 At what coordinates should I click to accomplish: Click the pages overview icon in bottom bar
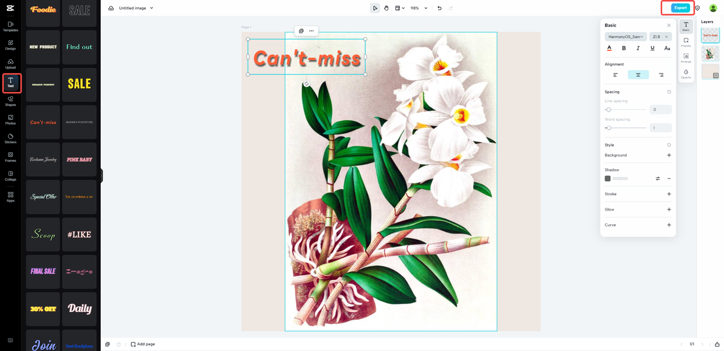click(x=107, y=344)
